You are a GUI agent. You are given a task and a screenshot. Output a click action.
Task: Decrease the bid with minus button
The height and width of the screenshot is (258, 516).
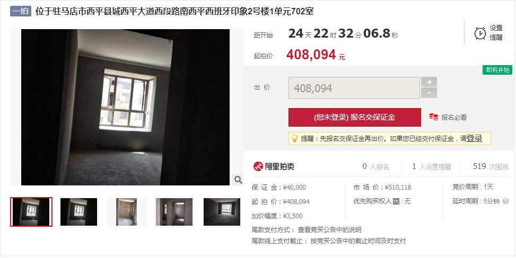coord(429,93)
